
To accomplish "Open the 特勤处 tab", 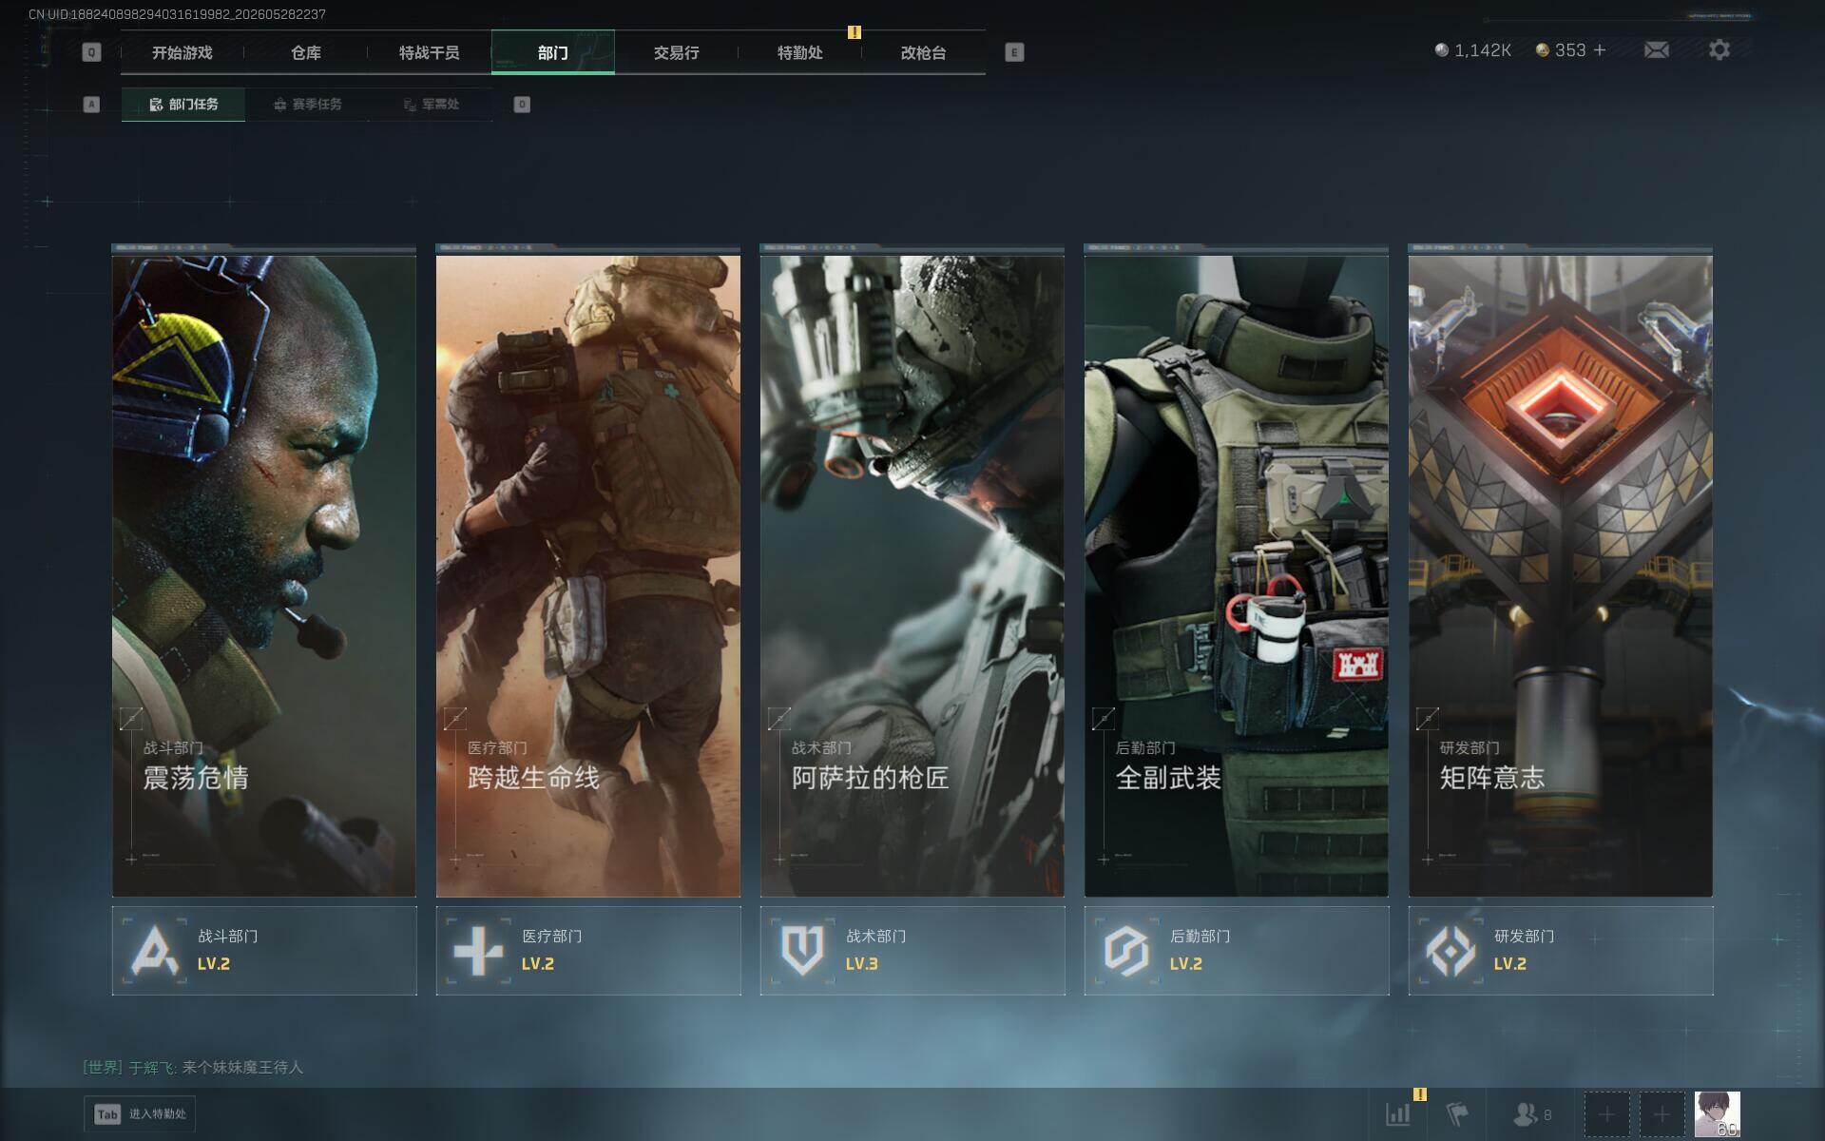I will click(x=799, y=52).
